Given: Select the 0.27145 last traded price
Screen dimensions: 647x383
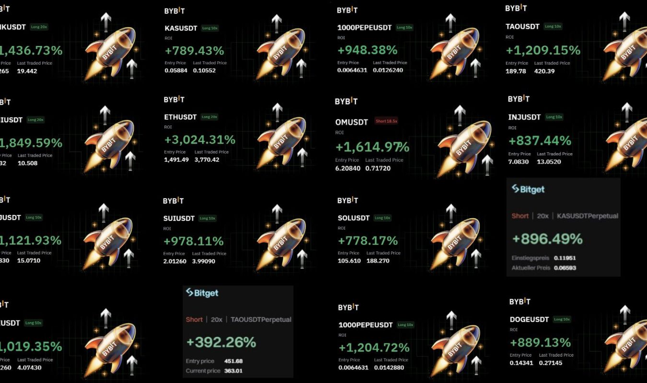Looking at the screenshot, I should point(551,363).
